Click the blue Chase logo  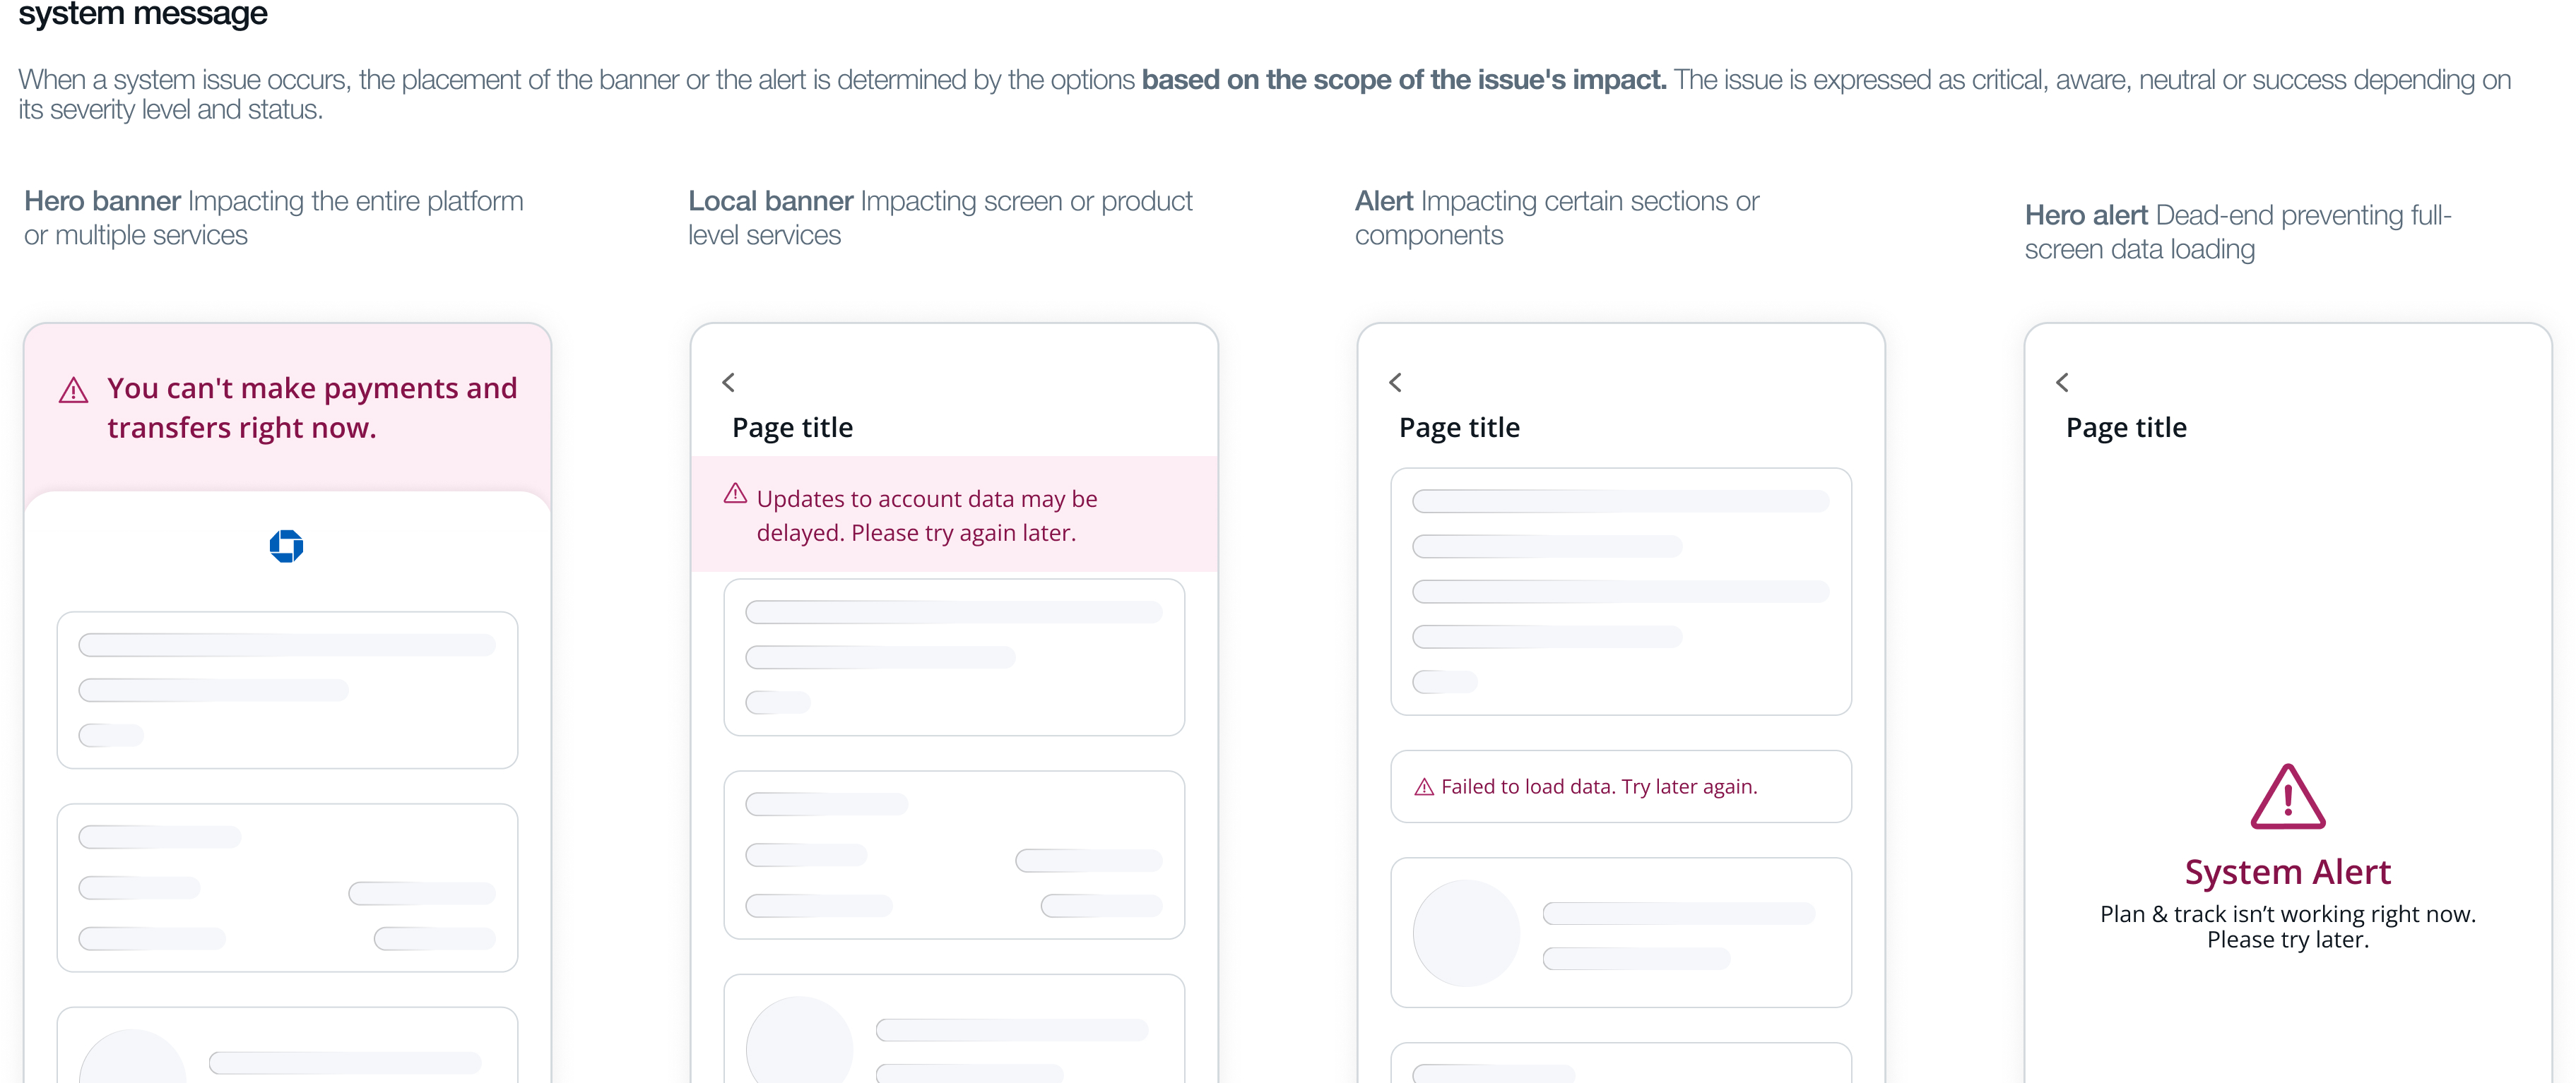click(x=286, y=546)
